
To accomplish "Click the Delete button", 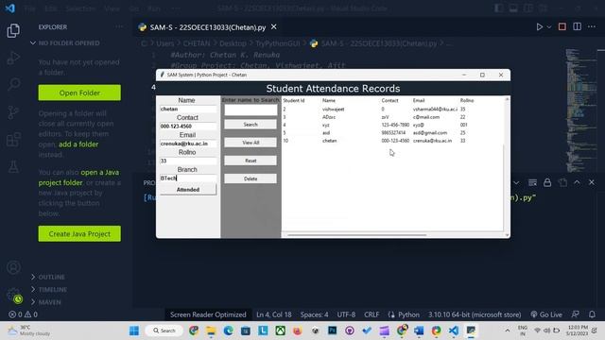I will click(251, 178).
